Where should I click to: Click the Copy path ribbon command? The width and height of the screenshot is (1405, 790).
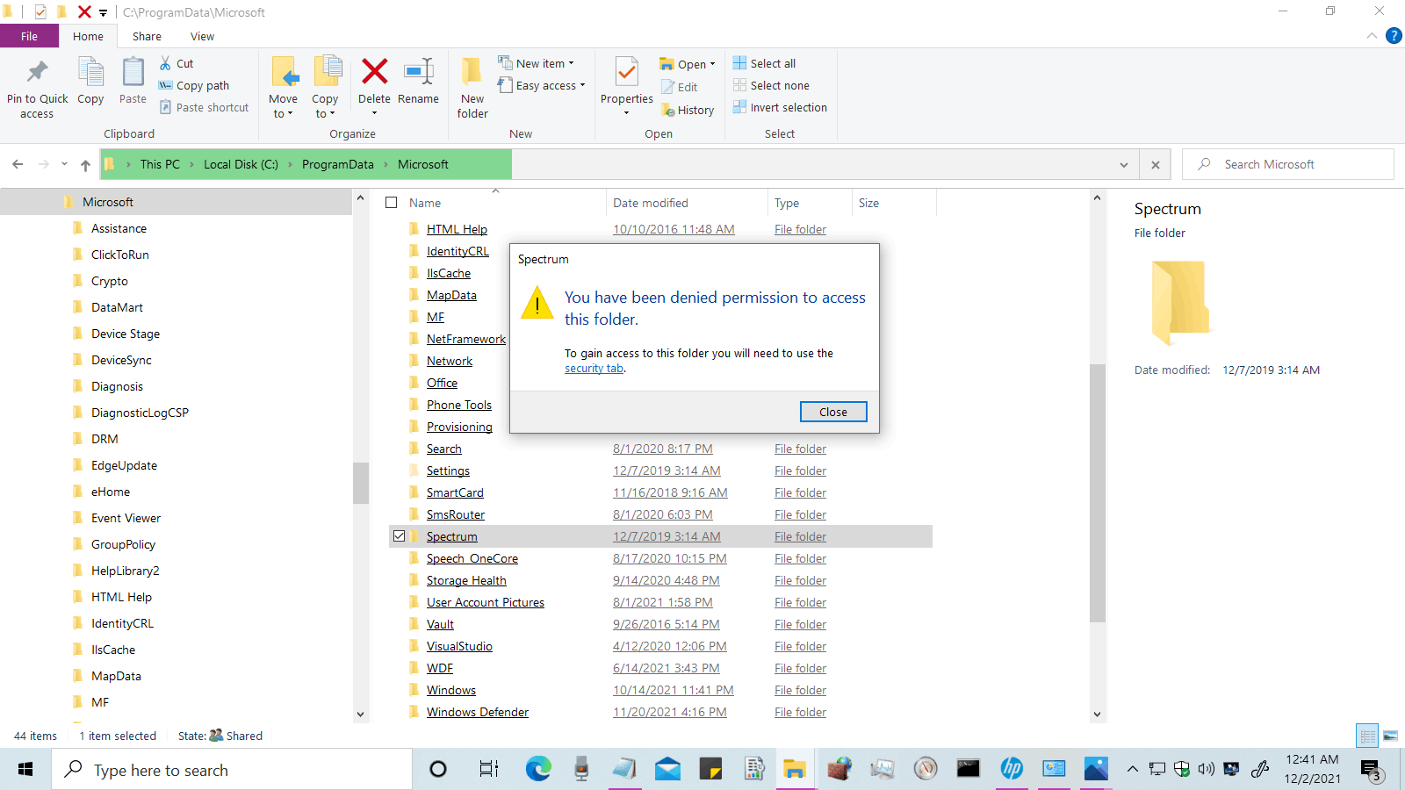click(x=194, y=85)
